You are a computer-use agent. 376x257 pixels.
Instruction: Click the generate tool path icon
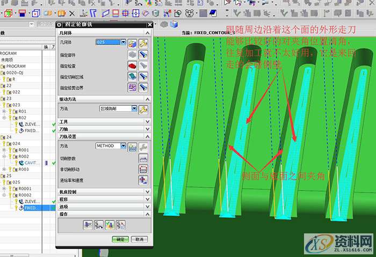89,225
